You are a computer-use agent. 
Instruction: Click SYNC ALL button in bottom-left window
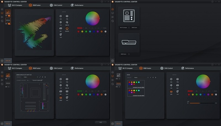click(8, 124)
